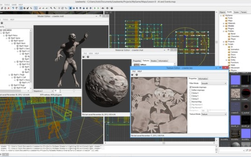Uncheck the Generate mipmaps checkbox

click(190, 87)
